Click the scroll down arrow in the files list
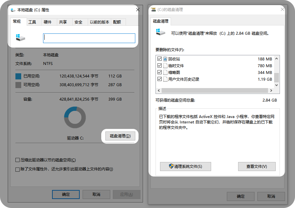 pos(276,85)
